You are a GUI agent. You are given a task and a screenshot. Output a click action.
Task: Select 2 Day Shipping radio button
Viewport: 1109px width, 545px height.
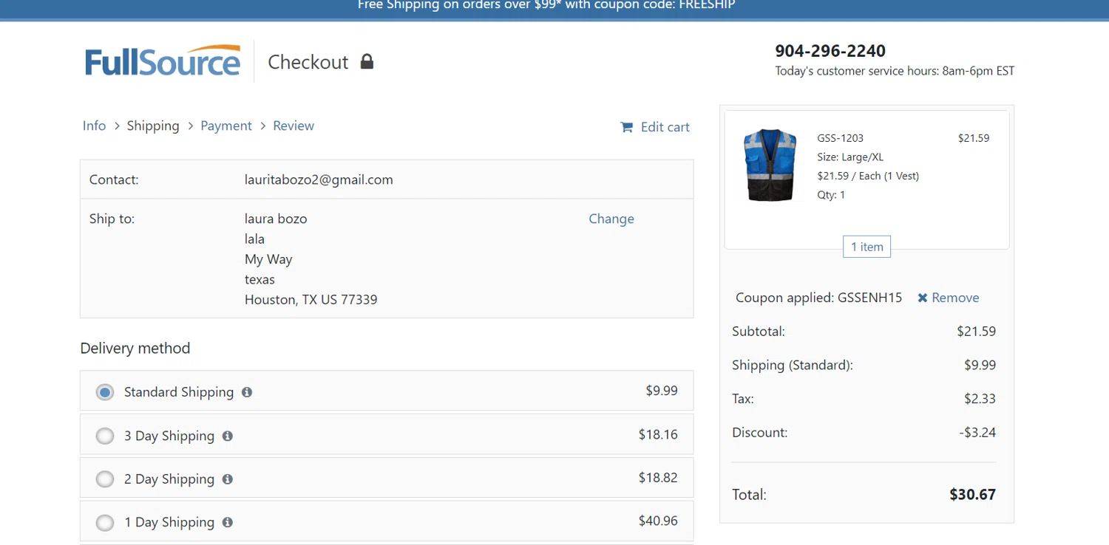click(105, 479)
